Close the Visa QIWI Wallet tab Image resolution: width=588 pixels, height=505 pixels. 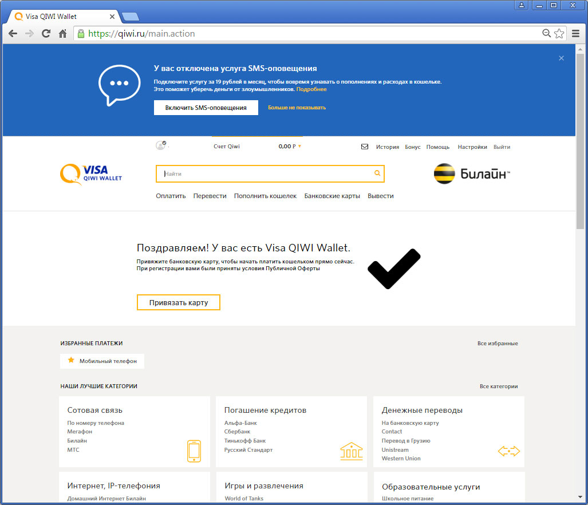pyautogui.click(x=112, y=17)
